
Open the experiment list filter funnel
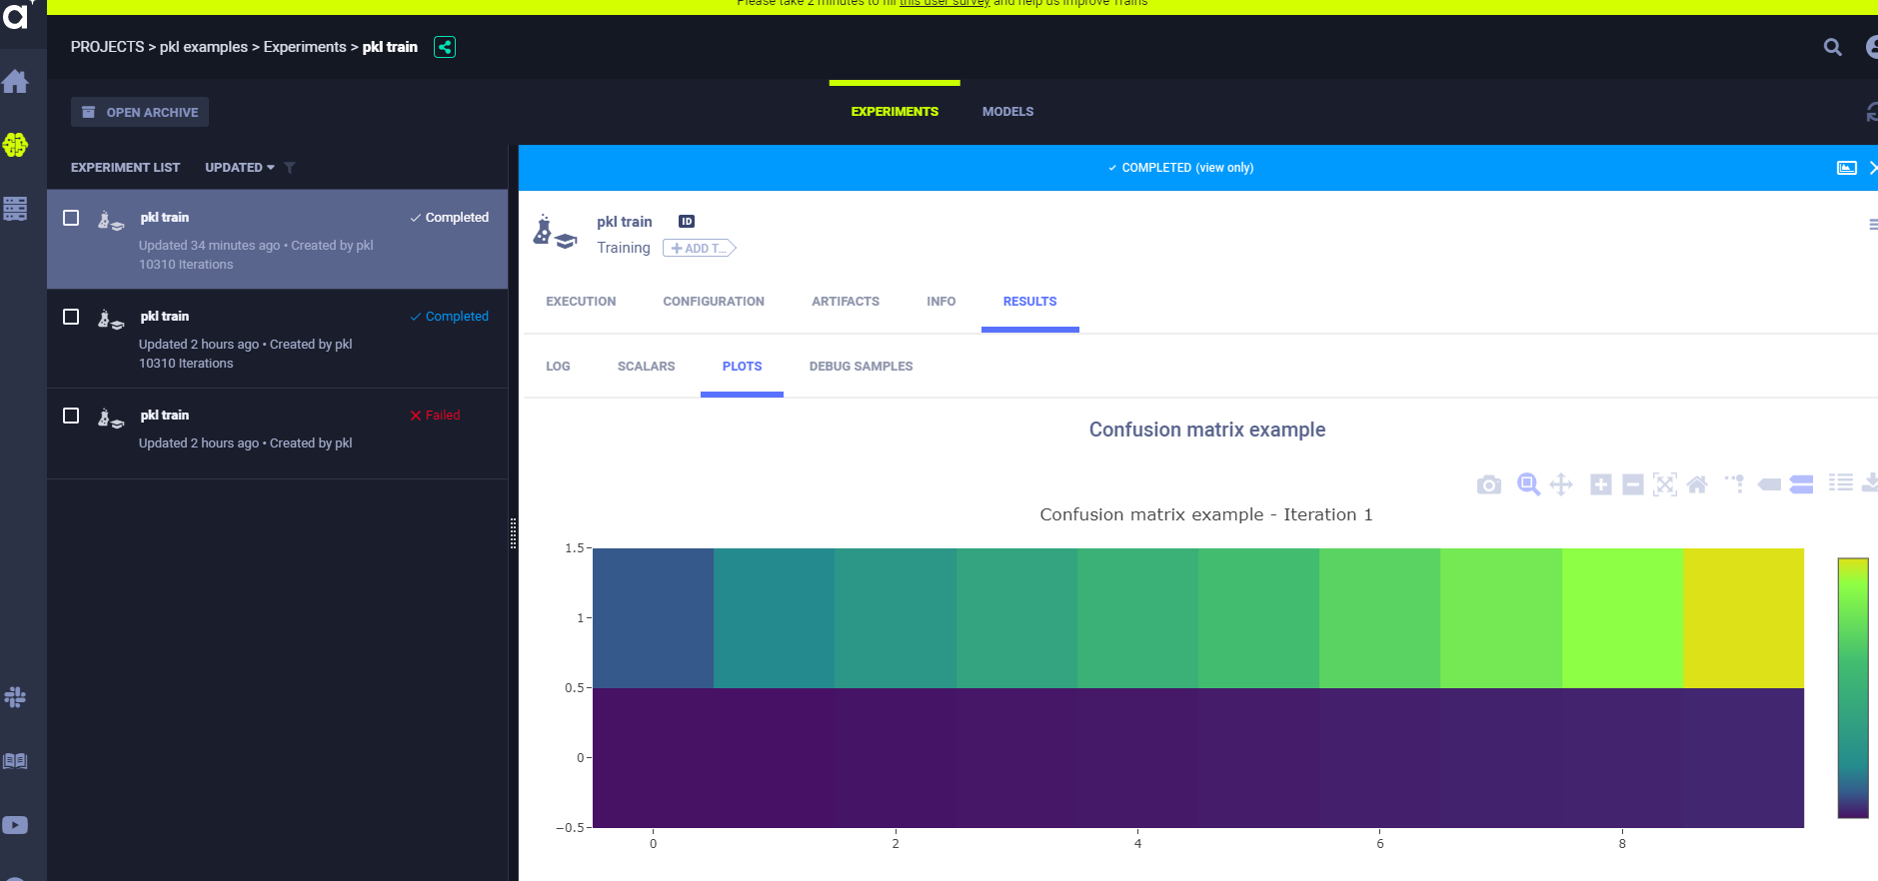(x=290, y=168)
